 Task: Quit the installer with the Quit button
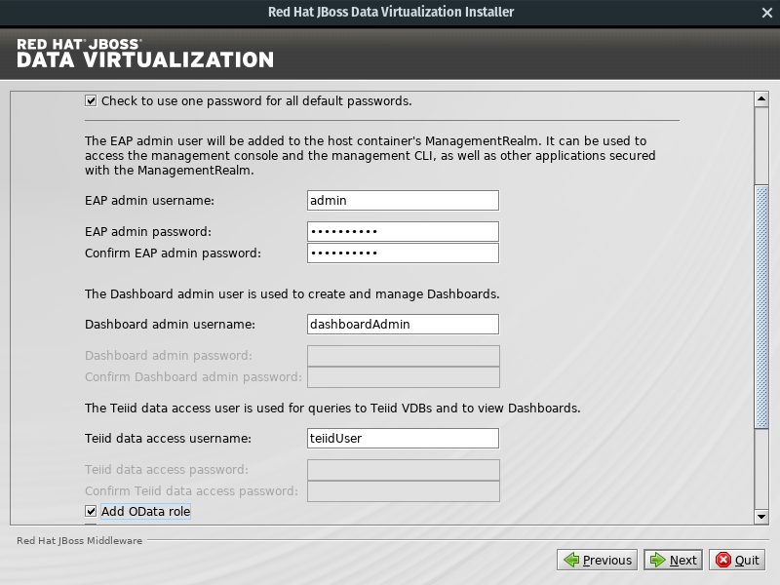[x=737, y=560]
